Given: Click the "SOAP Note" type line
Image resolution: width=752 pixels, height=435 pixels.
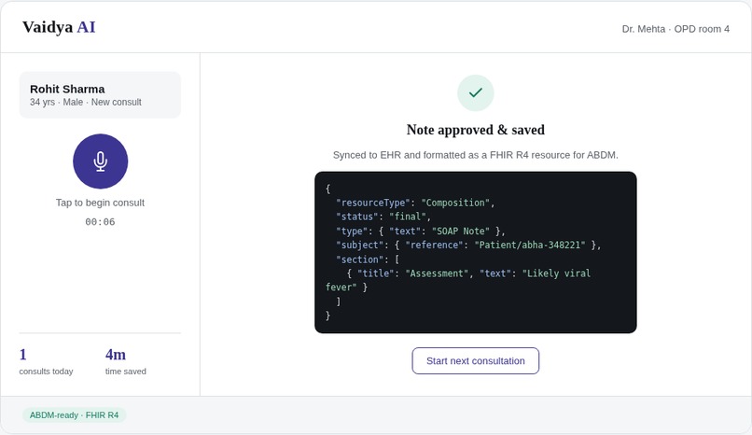Looking at the screenshot, I should [421, 232].
